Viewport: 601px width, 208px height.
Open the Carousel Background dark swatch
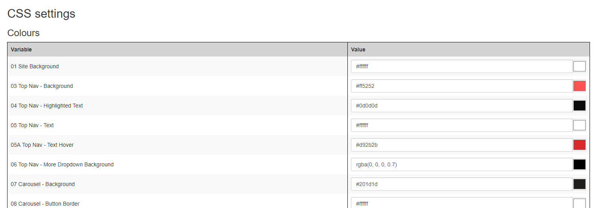tap(579, 184)
